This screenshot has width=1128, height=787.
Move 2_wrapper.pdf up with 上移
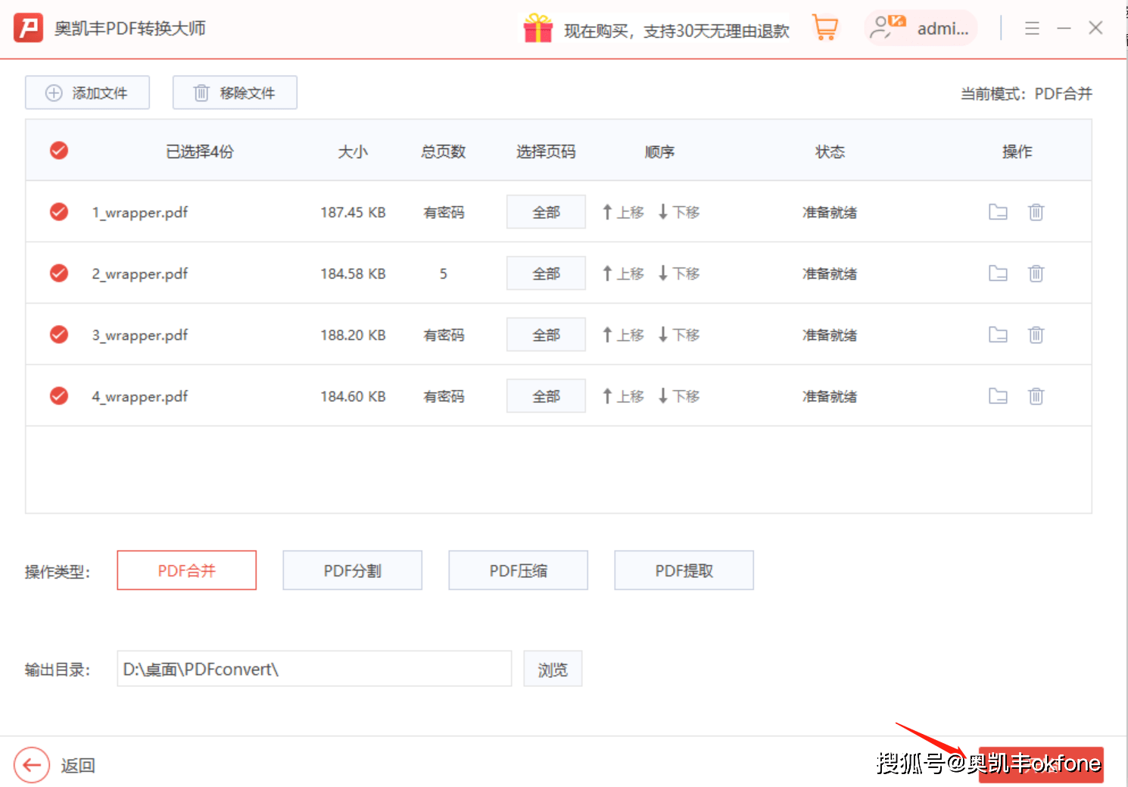(x=623, y=273)
